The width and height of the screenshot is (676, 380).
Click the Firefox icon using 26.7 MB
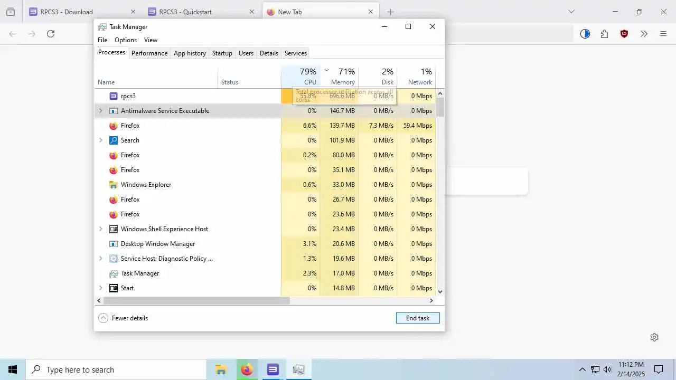click(113, 199)
